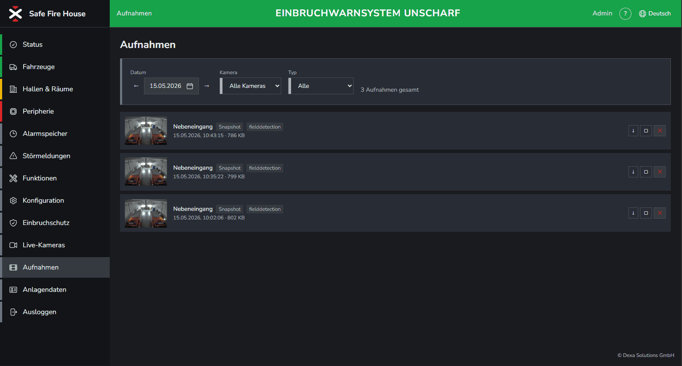The width and height of the screenshot is (682, 366).
Task: Open fullscreen view of 10:35:22 recording
Action: 646,172
